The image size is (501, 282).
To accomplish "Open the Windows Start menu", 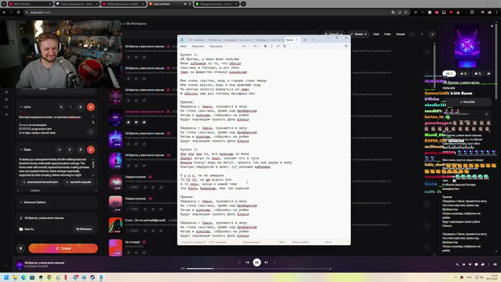I will coord(6,278).
